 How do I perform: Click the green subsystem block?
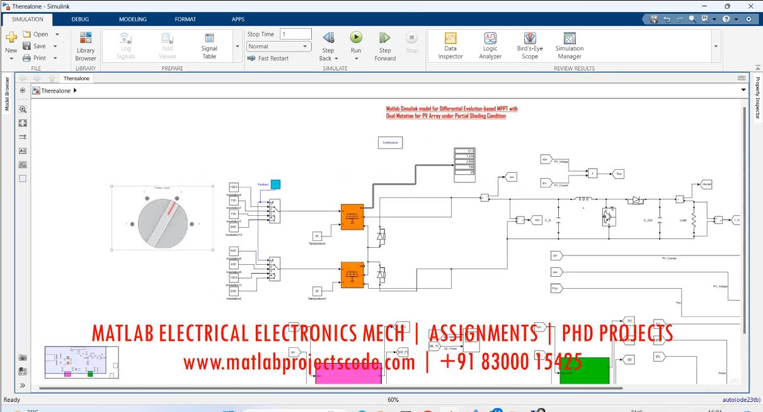[585, 371]
